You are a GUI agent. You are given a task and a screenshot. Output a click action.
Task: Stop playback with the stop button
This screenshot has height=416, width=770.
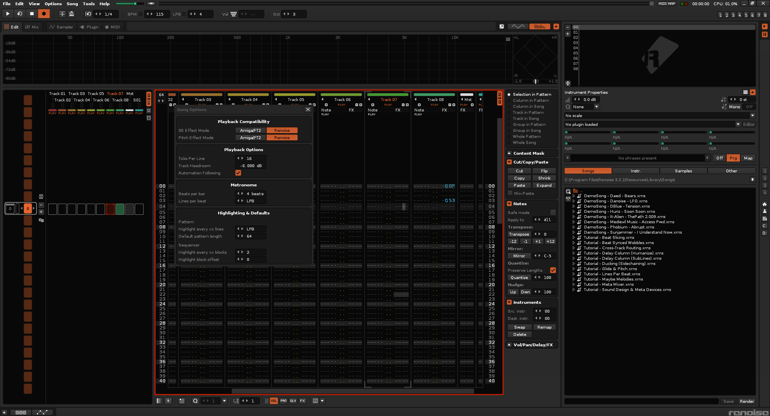[32, 14]
